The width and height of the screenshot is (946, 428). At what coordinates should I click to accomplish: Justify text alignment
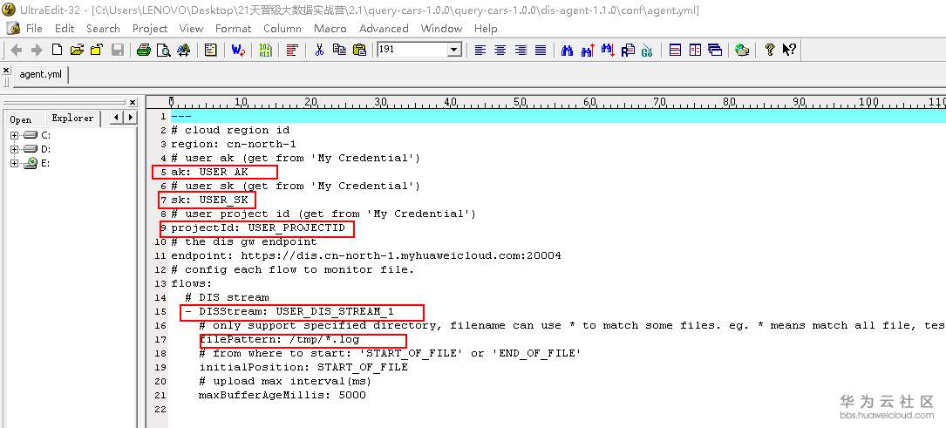[x=541, y=50]
